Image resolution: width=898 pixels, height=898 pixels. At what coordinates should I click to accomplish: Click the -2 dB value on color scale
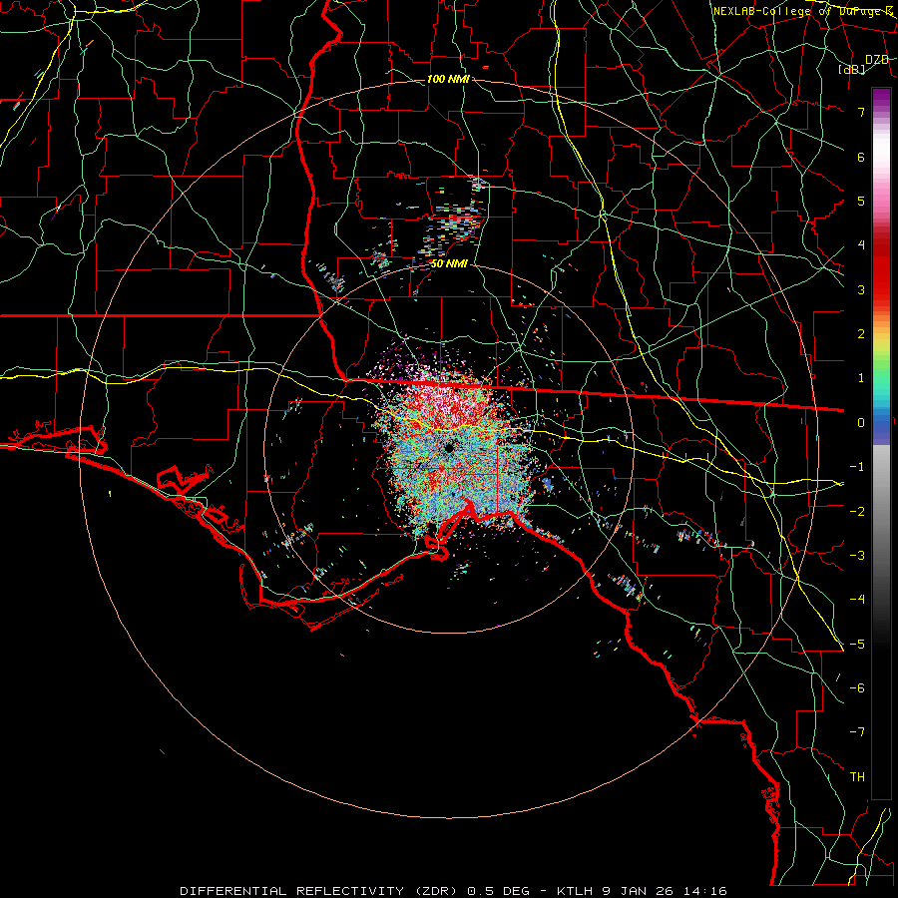(857, 512)
